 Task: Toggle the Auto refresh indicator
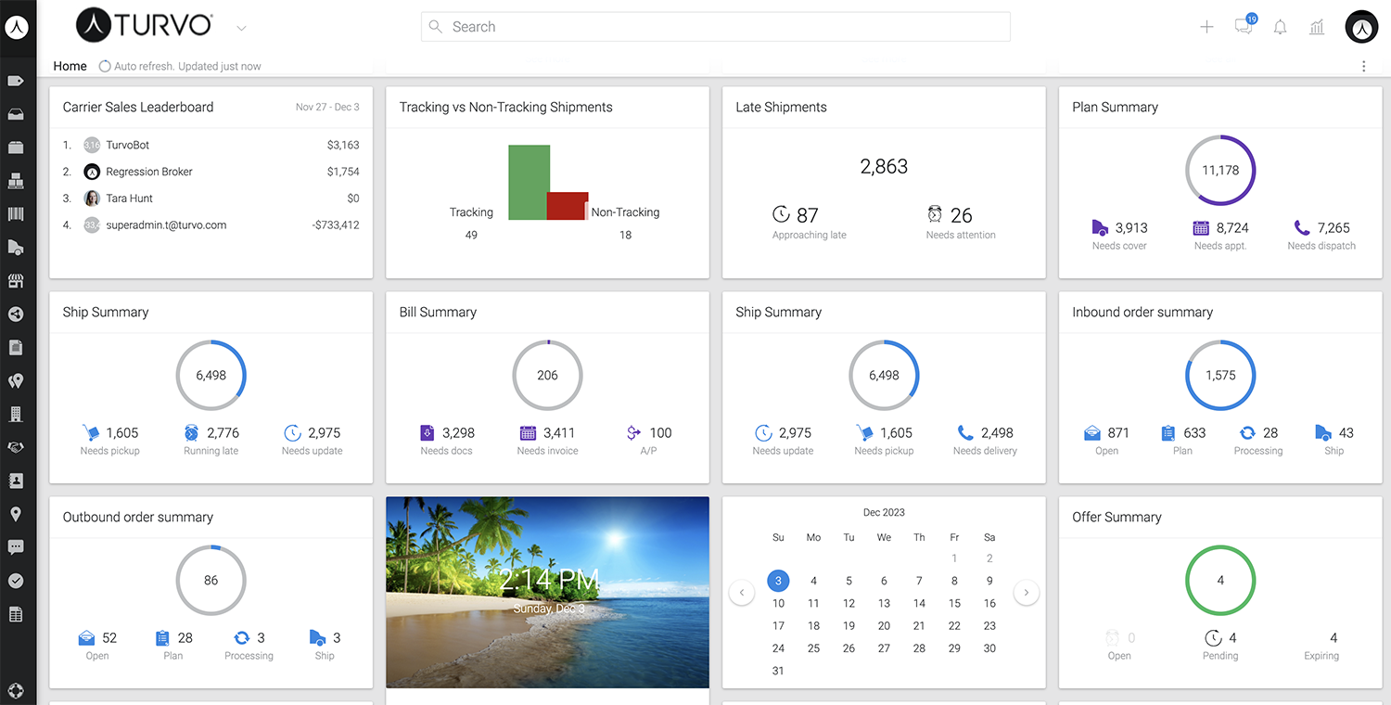(x=105, y=67)
